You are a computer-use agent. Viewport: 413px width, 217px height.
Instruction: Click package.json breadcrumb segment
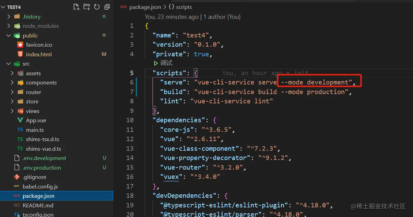[x=145, y=7]
